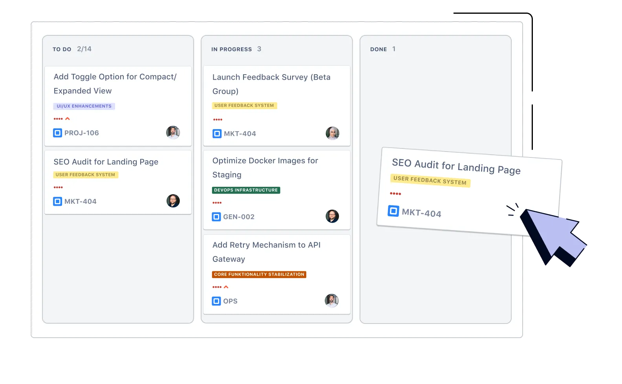Image resolution: width=622 pixels, height=384 pixels.
Task: Open SEO Audit card title in TO DO column
Action: point(106,162)
